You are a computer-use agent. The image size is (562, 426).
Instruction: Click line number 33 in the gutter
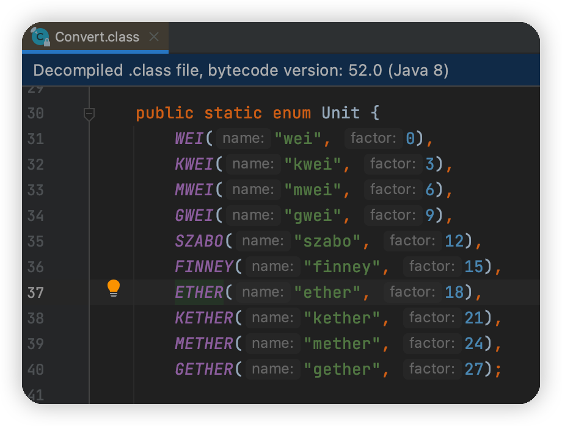(35, 190)
